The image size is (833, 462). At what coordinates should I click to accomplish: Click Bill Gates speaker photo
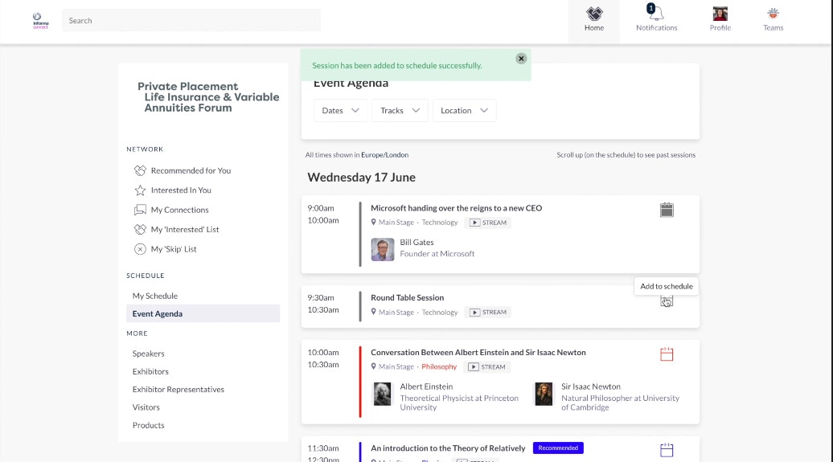point(383,249)
